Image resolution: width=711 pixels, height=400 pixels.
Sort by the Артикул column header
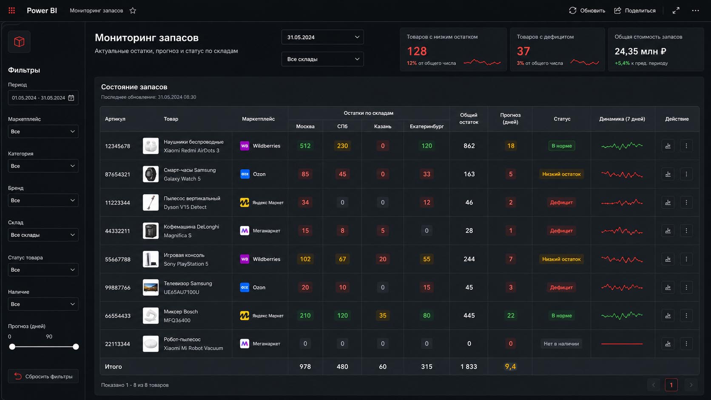[115, 119]
